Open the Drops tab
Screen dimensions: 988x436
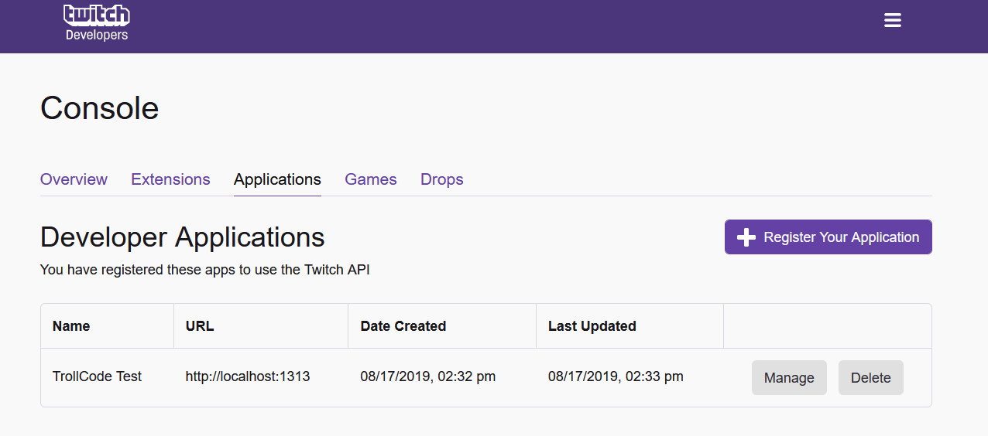tap(441, 179)
